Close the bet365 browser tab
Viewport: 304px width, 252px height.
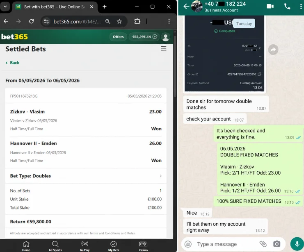(92, 7)
